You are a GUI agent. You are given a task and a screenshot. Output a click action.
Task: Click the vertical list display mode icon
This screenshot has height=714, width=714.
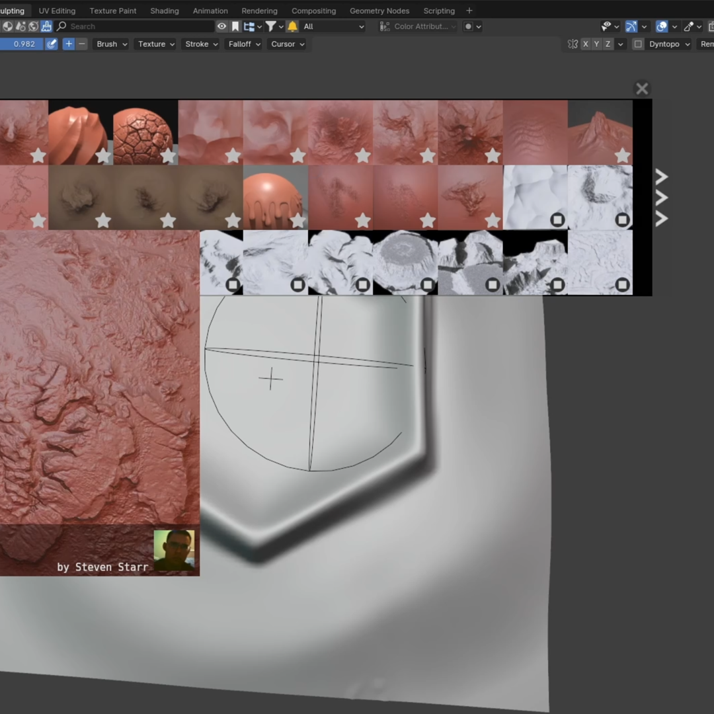pos(250,26)
